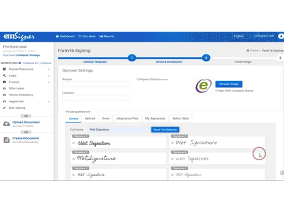Click the user avatar icon
284x213 pixels.
click(281, 36)
